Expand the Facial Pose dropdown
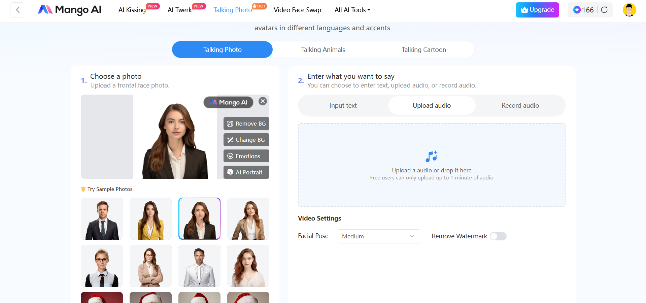The image size is (646, 303). click(x=379, y=236)
